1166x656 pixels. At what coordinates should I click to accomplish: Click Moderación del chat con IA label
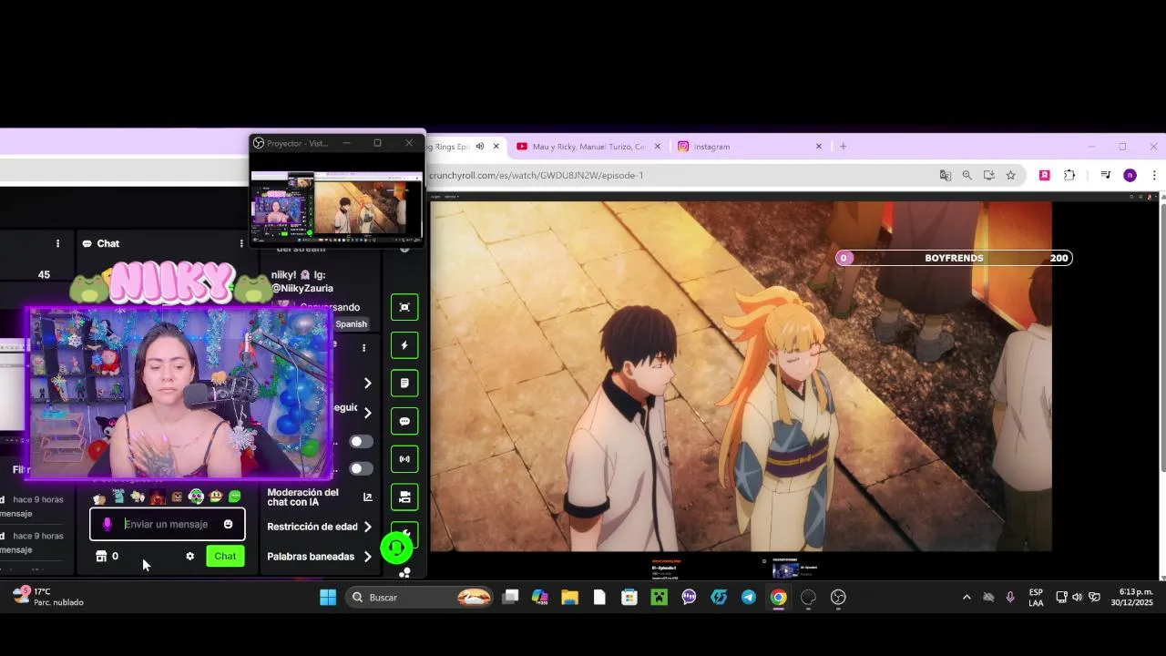(302, 497)
